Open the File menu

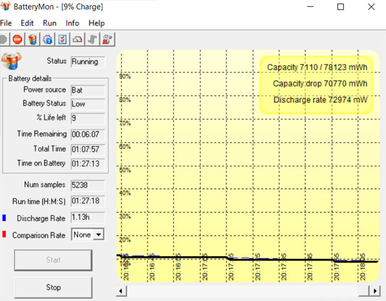(6, 23)
